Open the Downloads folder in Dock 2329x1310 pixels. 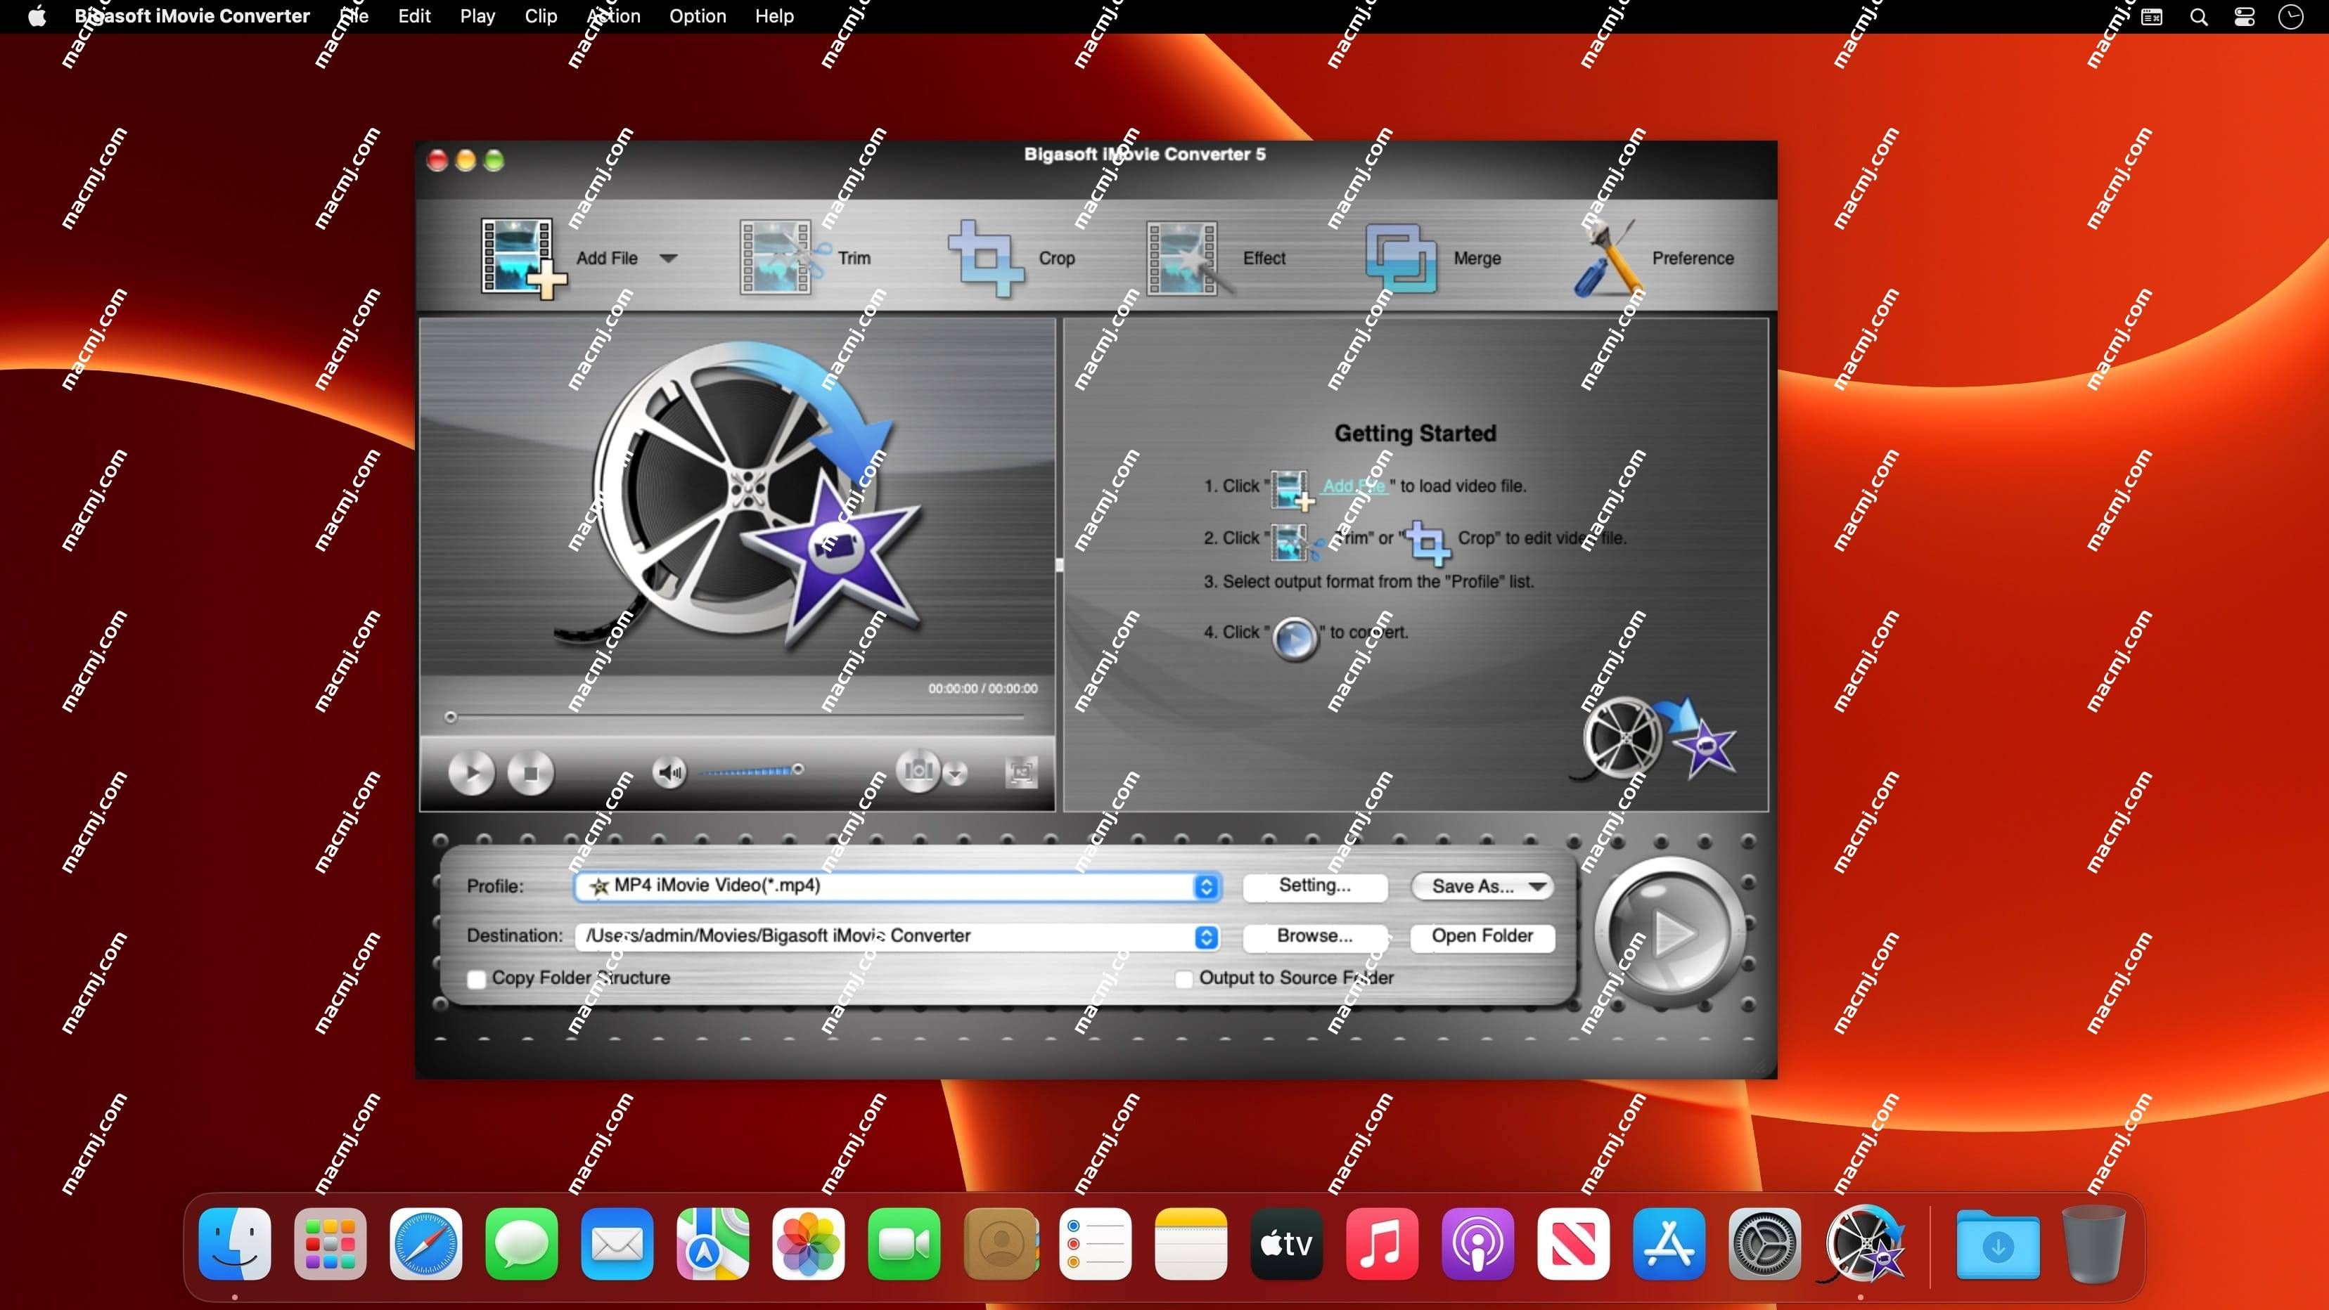tap(1997, 1244)
